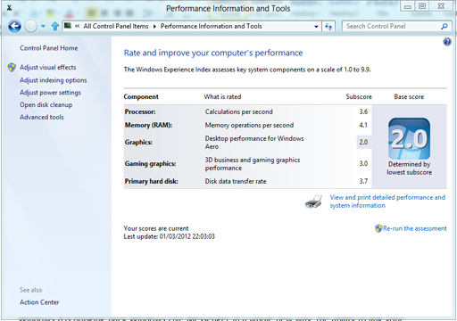Viewport: 457px width, 321px height.
Task: Select the Graphics component row label
Action: [x=138, y=143]
